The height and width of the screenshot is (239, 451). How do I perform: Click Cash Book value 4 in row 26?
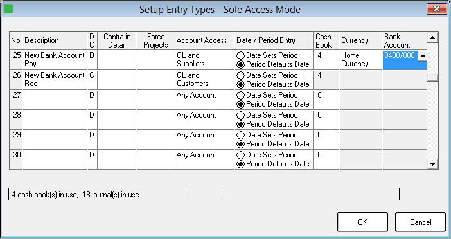coord(326,80)
